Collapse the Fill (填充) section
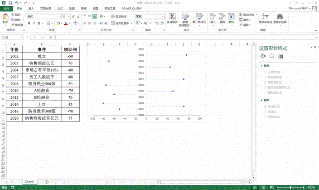Image resolution: width=319 pixels, height=190 pixels. (261, 65)
